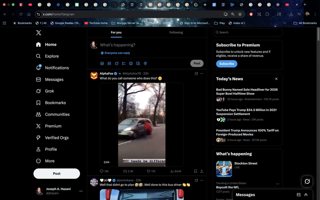Open the @jomickane handle link
Image resolution: width=320 pixels, height=200 pixels.
tap(125, 180)
